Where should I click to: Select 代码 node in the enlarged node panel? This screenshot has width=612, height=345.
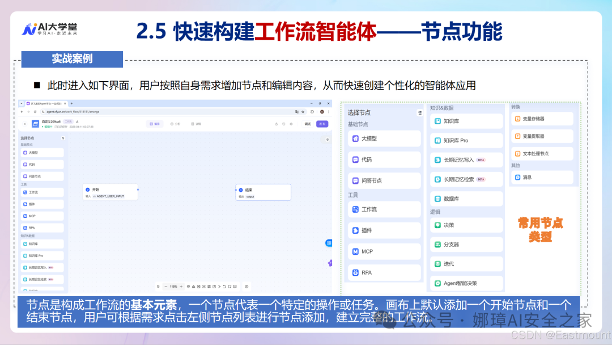(x=384, y=159)
